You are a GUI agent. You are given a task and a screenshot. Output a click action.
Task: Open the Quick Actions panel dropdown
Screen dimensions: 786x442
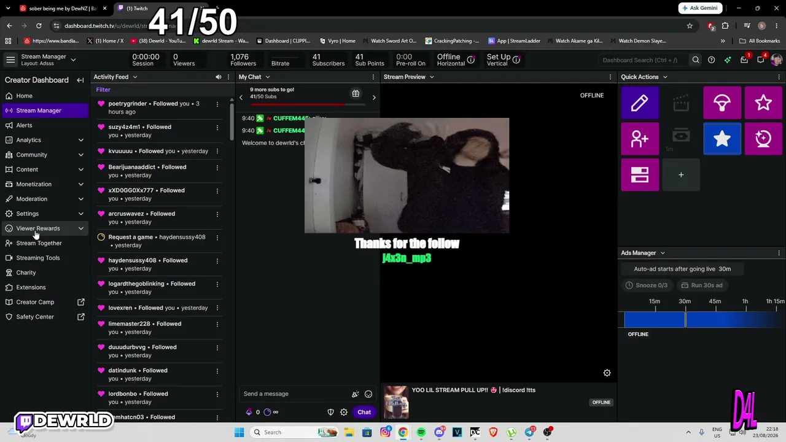[665, 77]
